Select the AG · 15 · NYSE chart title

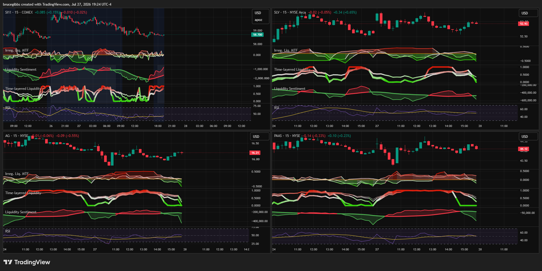(x=17, y=136)
